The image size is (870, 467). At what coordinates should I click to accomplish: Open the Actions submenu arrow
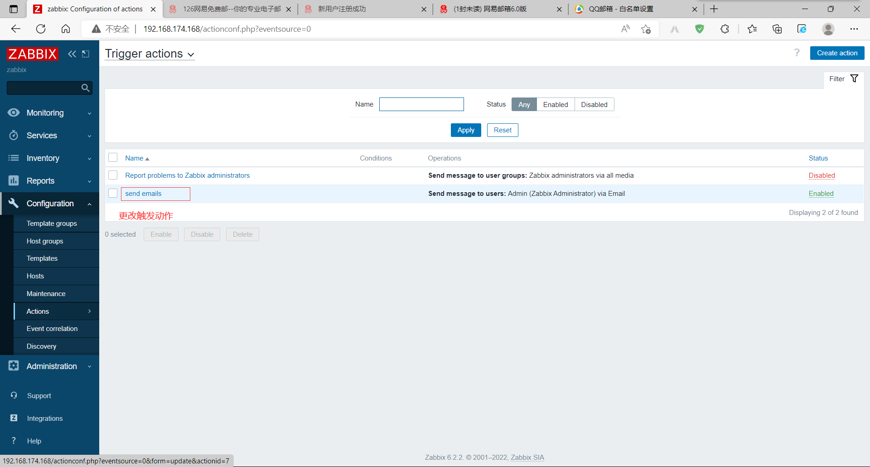89,311
